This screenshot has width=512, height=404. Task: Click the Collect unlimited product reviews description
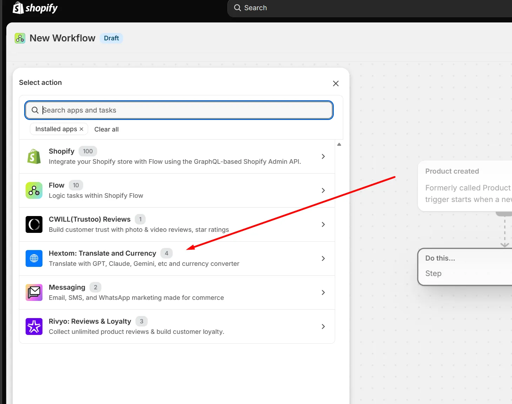click(136, 332)
